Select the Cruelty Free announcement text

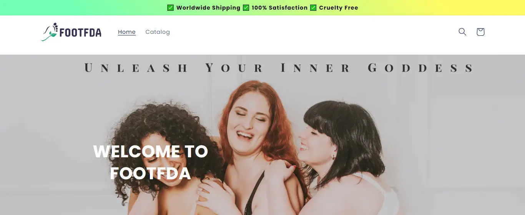[339, 8]
